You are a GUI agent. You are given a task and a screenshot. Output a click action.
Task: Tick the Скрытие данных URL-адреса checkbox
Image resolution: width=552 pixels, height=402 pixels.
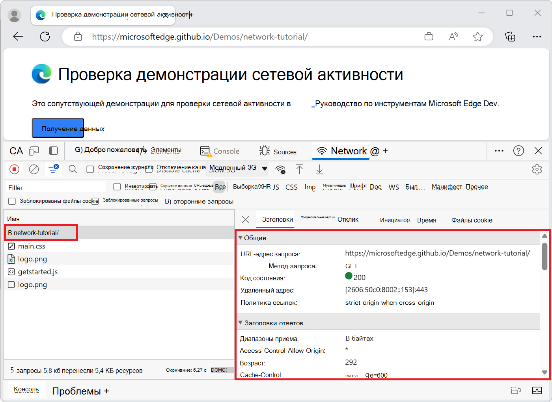[153, 187]
